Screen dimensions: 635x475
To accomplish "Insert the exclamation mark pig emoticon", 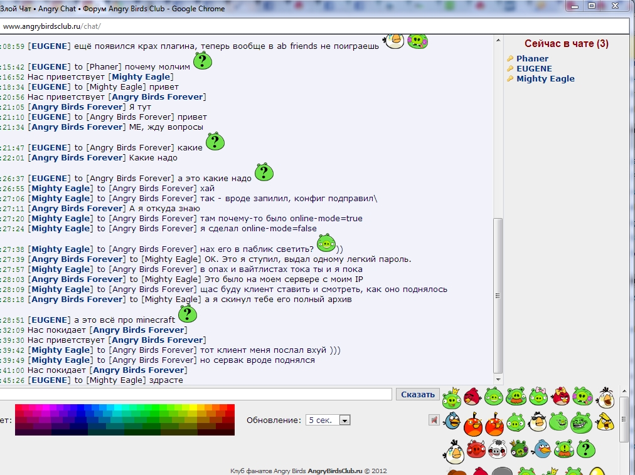I will [x=563, y=449].
